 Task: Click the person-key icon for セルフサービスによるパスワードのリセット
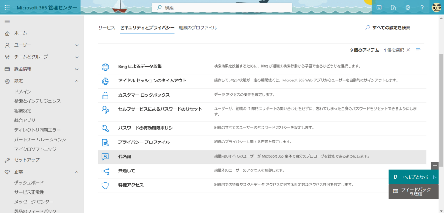point(105,109)
